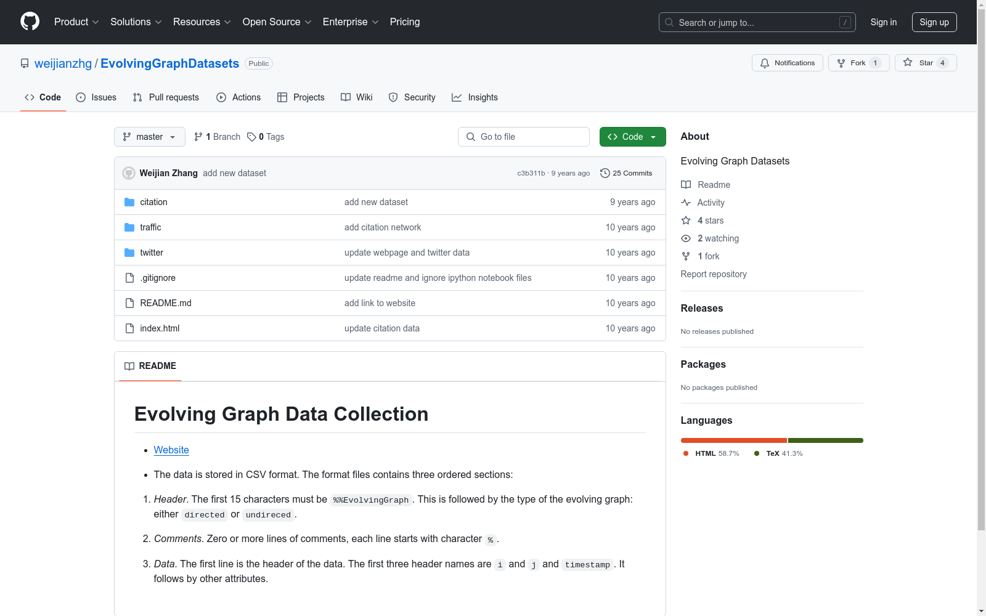The image size is (986, 616).
Task: Click the tags icon
Action: (251, 137)
